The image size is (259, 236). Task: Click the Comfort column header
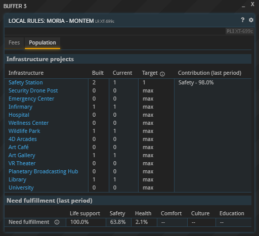[x=171, y=213]
